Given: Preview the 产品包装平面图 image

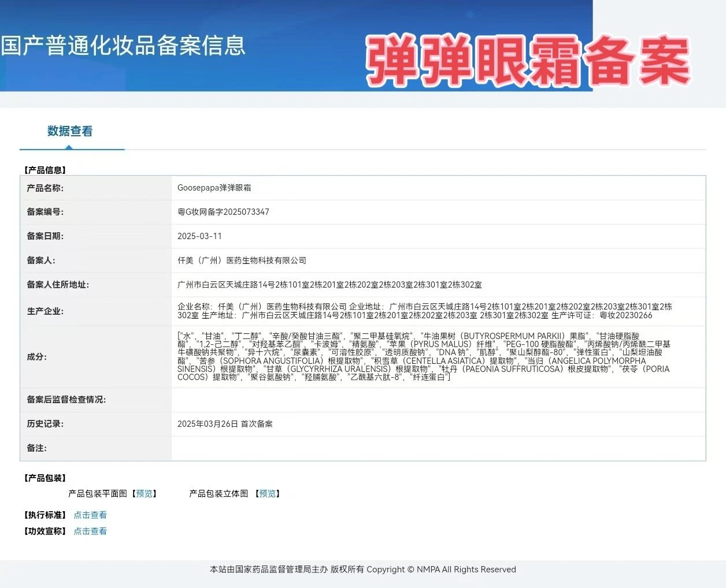Looking at the screenshot, I should (x=145, y=494).
